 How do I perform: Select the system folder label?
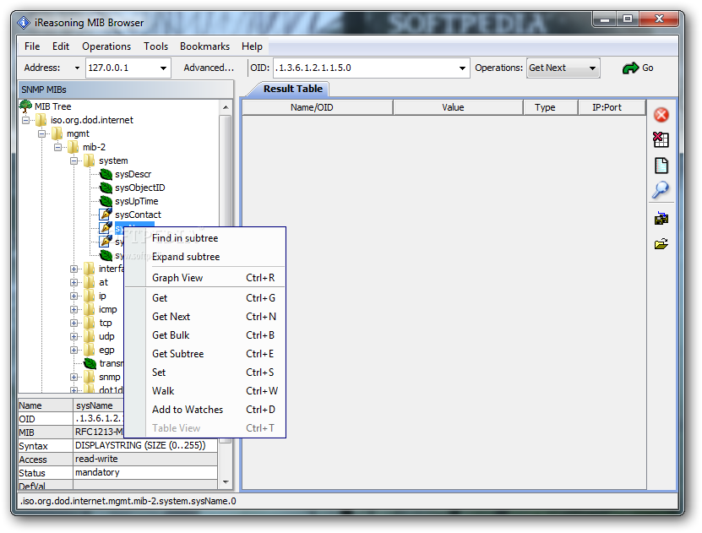[113, 160]
